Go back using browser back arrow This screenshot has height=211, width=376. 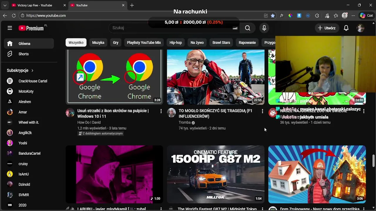(x=5, y=16)
